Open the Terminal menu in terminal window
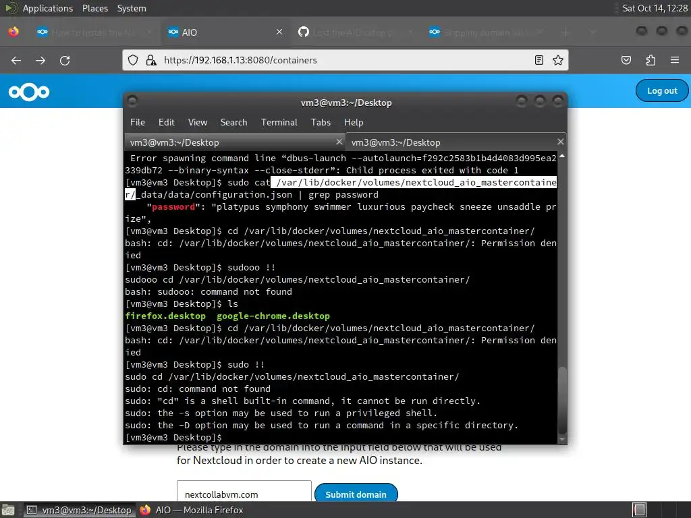Image resolution: width=691 pixels, height=518 pixels. (279, 123)
